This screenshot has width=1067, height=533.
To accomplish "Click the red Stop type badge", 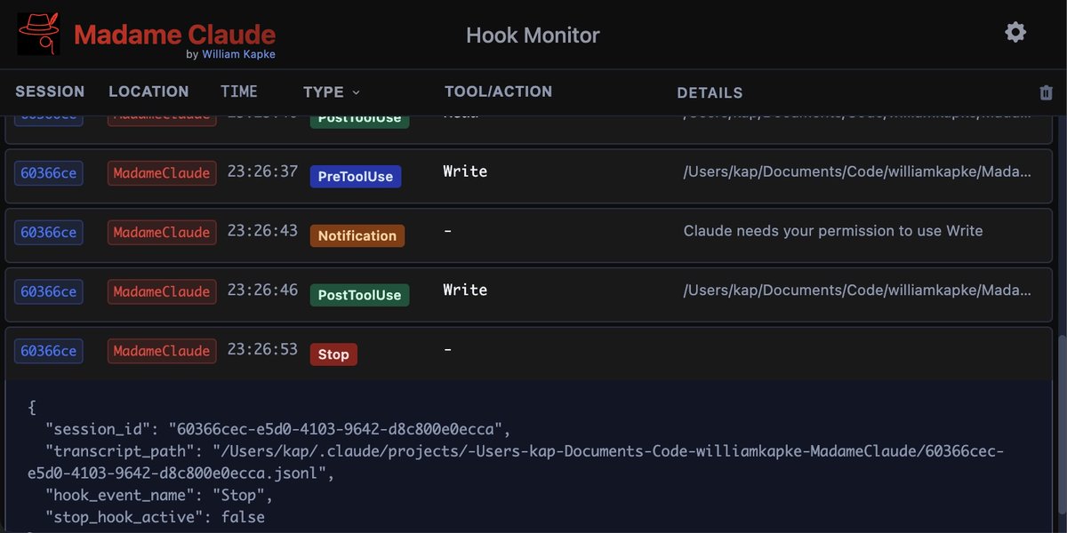I will tap(333, 354).
